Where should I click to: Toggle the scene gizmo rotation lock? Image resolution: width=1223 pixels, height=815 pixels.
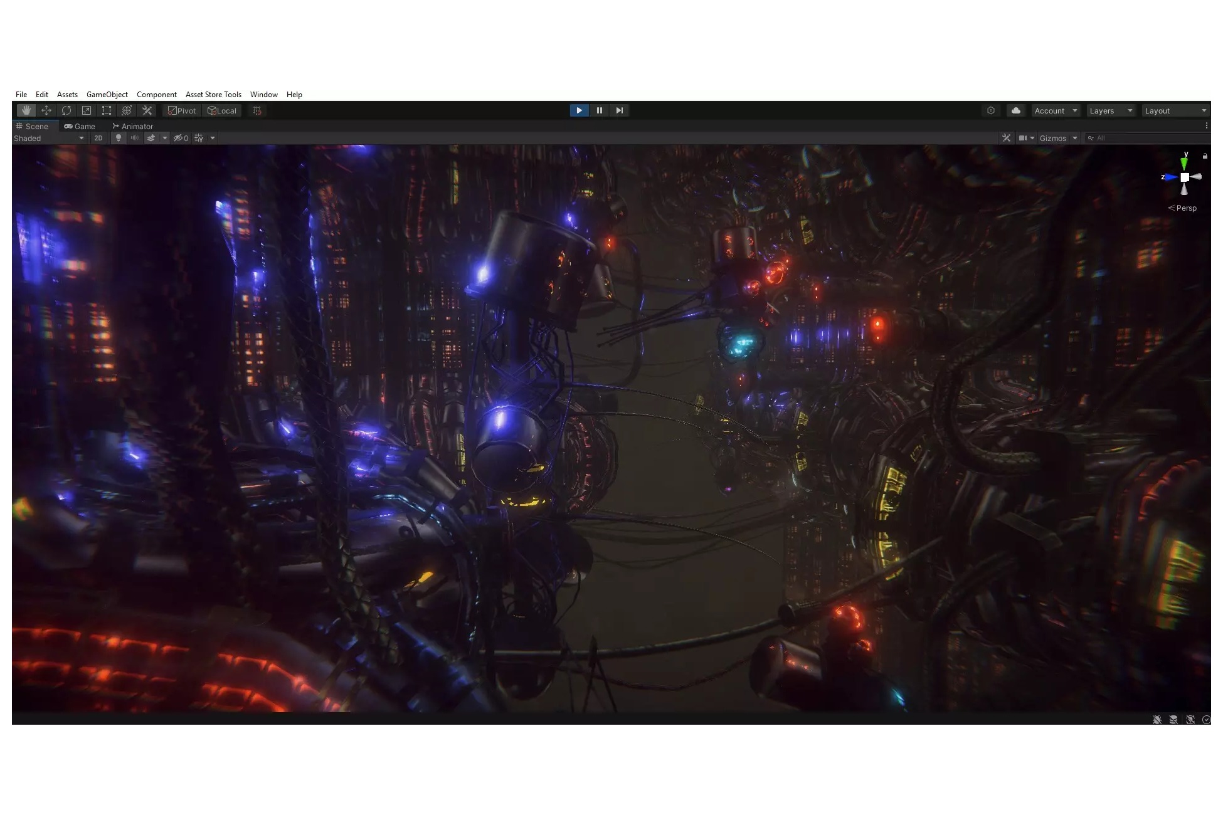[x=1205, y=156]
